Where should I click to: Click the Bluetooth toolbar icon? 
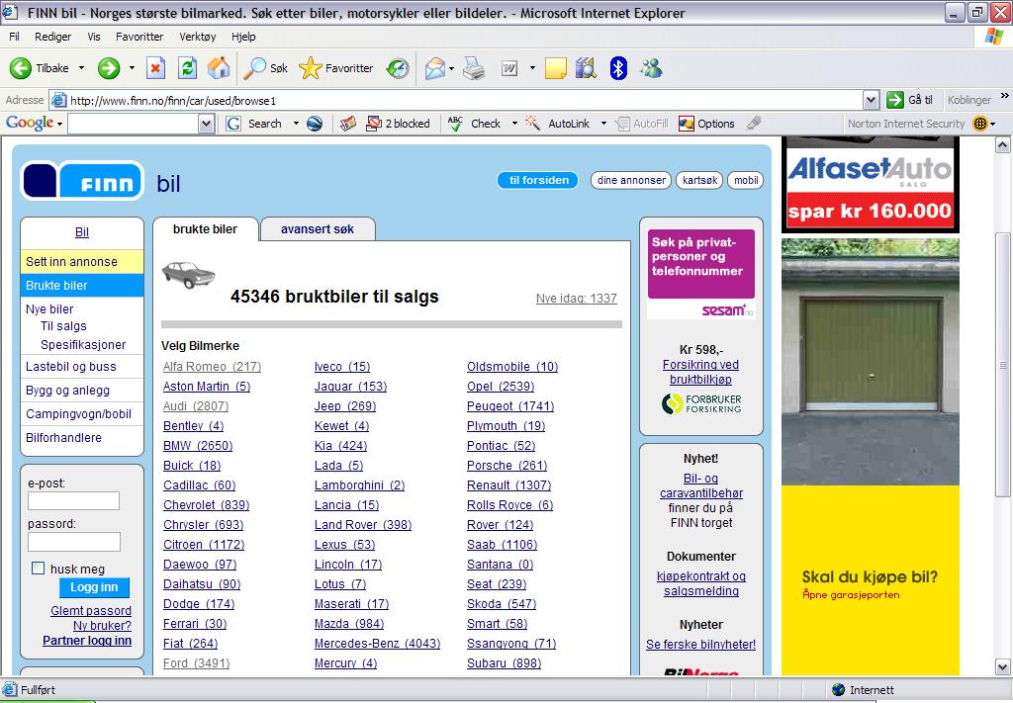(618, 68)
